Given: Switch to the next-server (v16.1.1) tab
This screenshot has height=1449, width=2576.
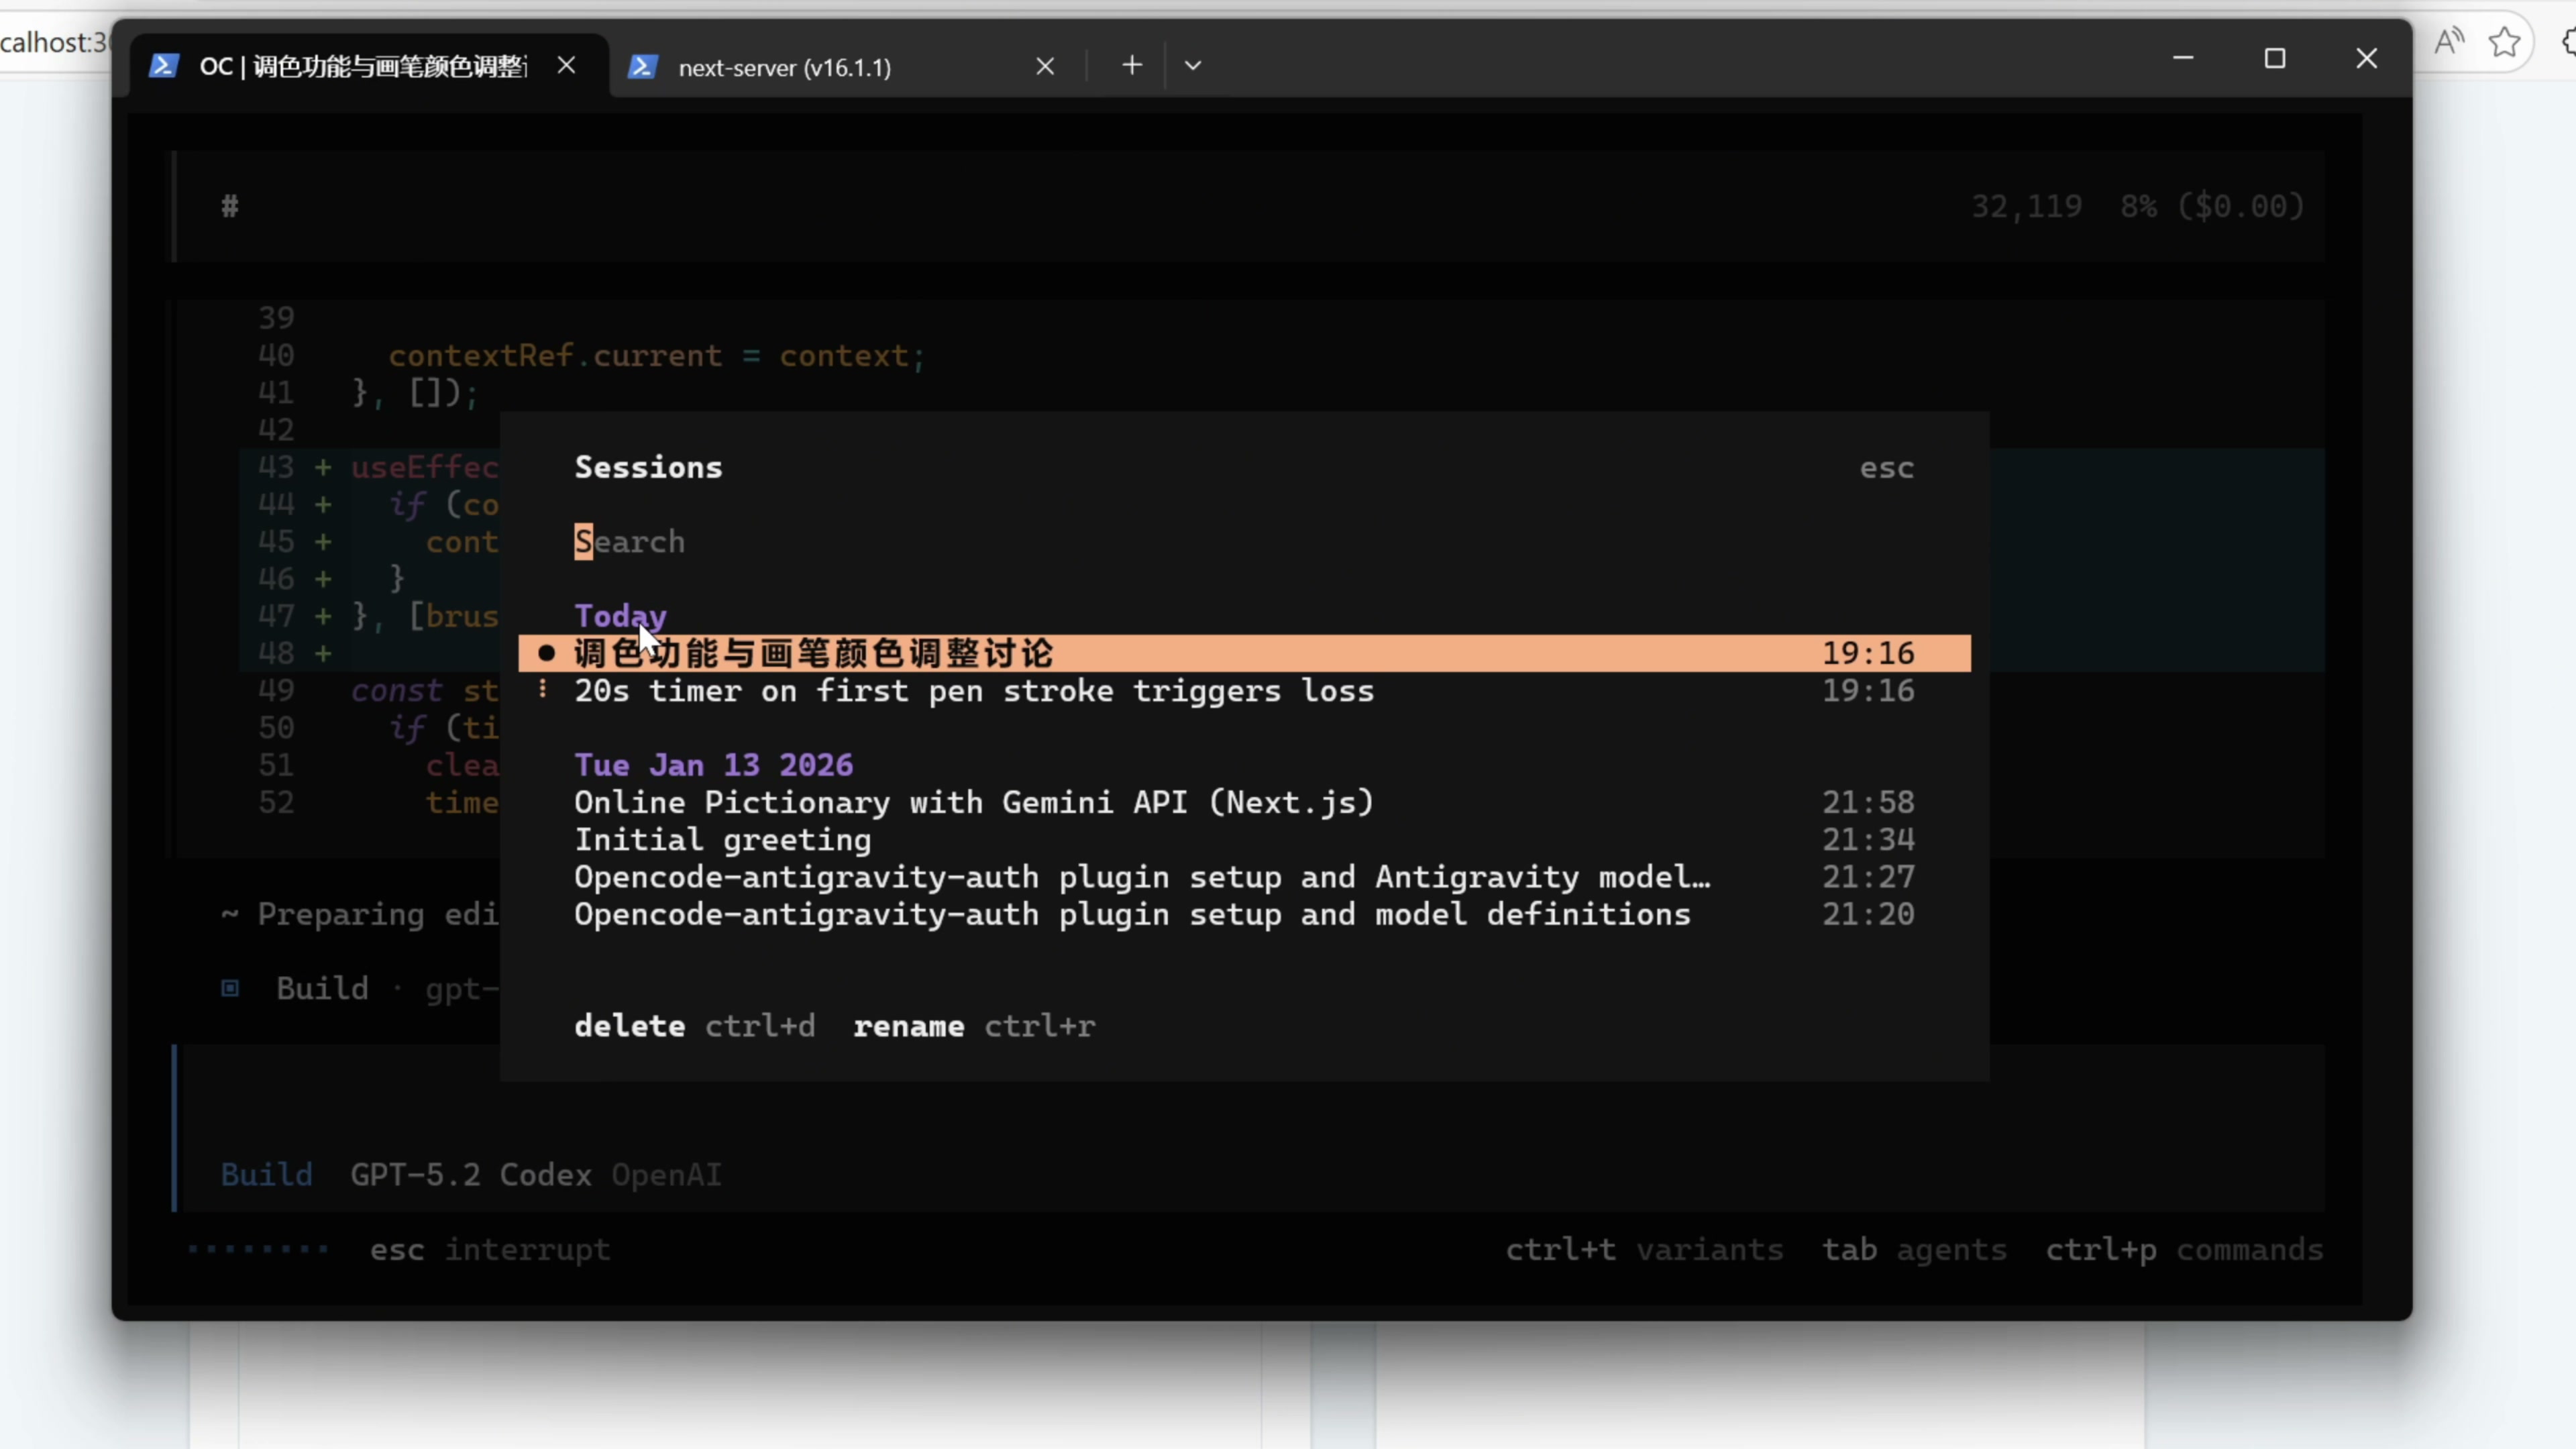Looking at the screenshot, I should click(x=784, y=67).
